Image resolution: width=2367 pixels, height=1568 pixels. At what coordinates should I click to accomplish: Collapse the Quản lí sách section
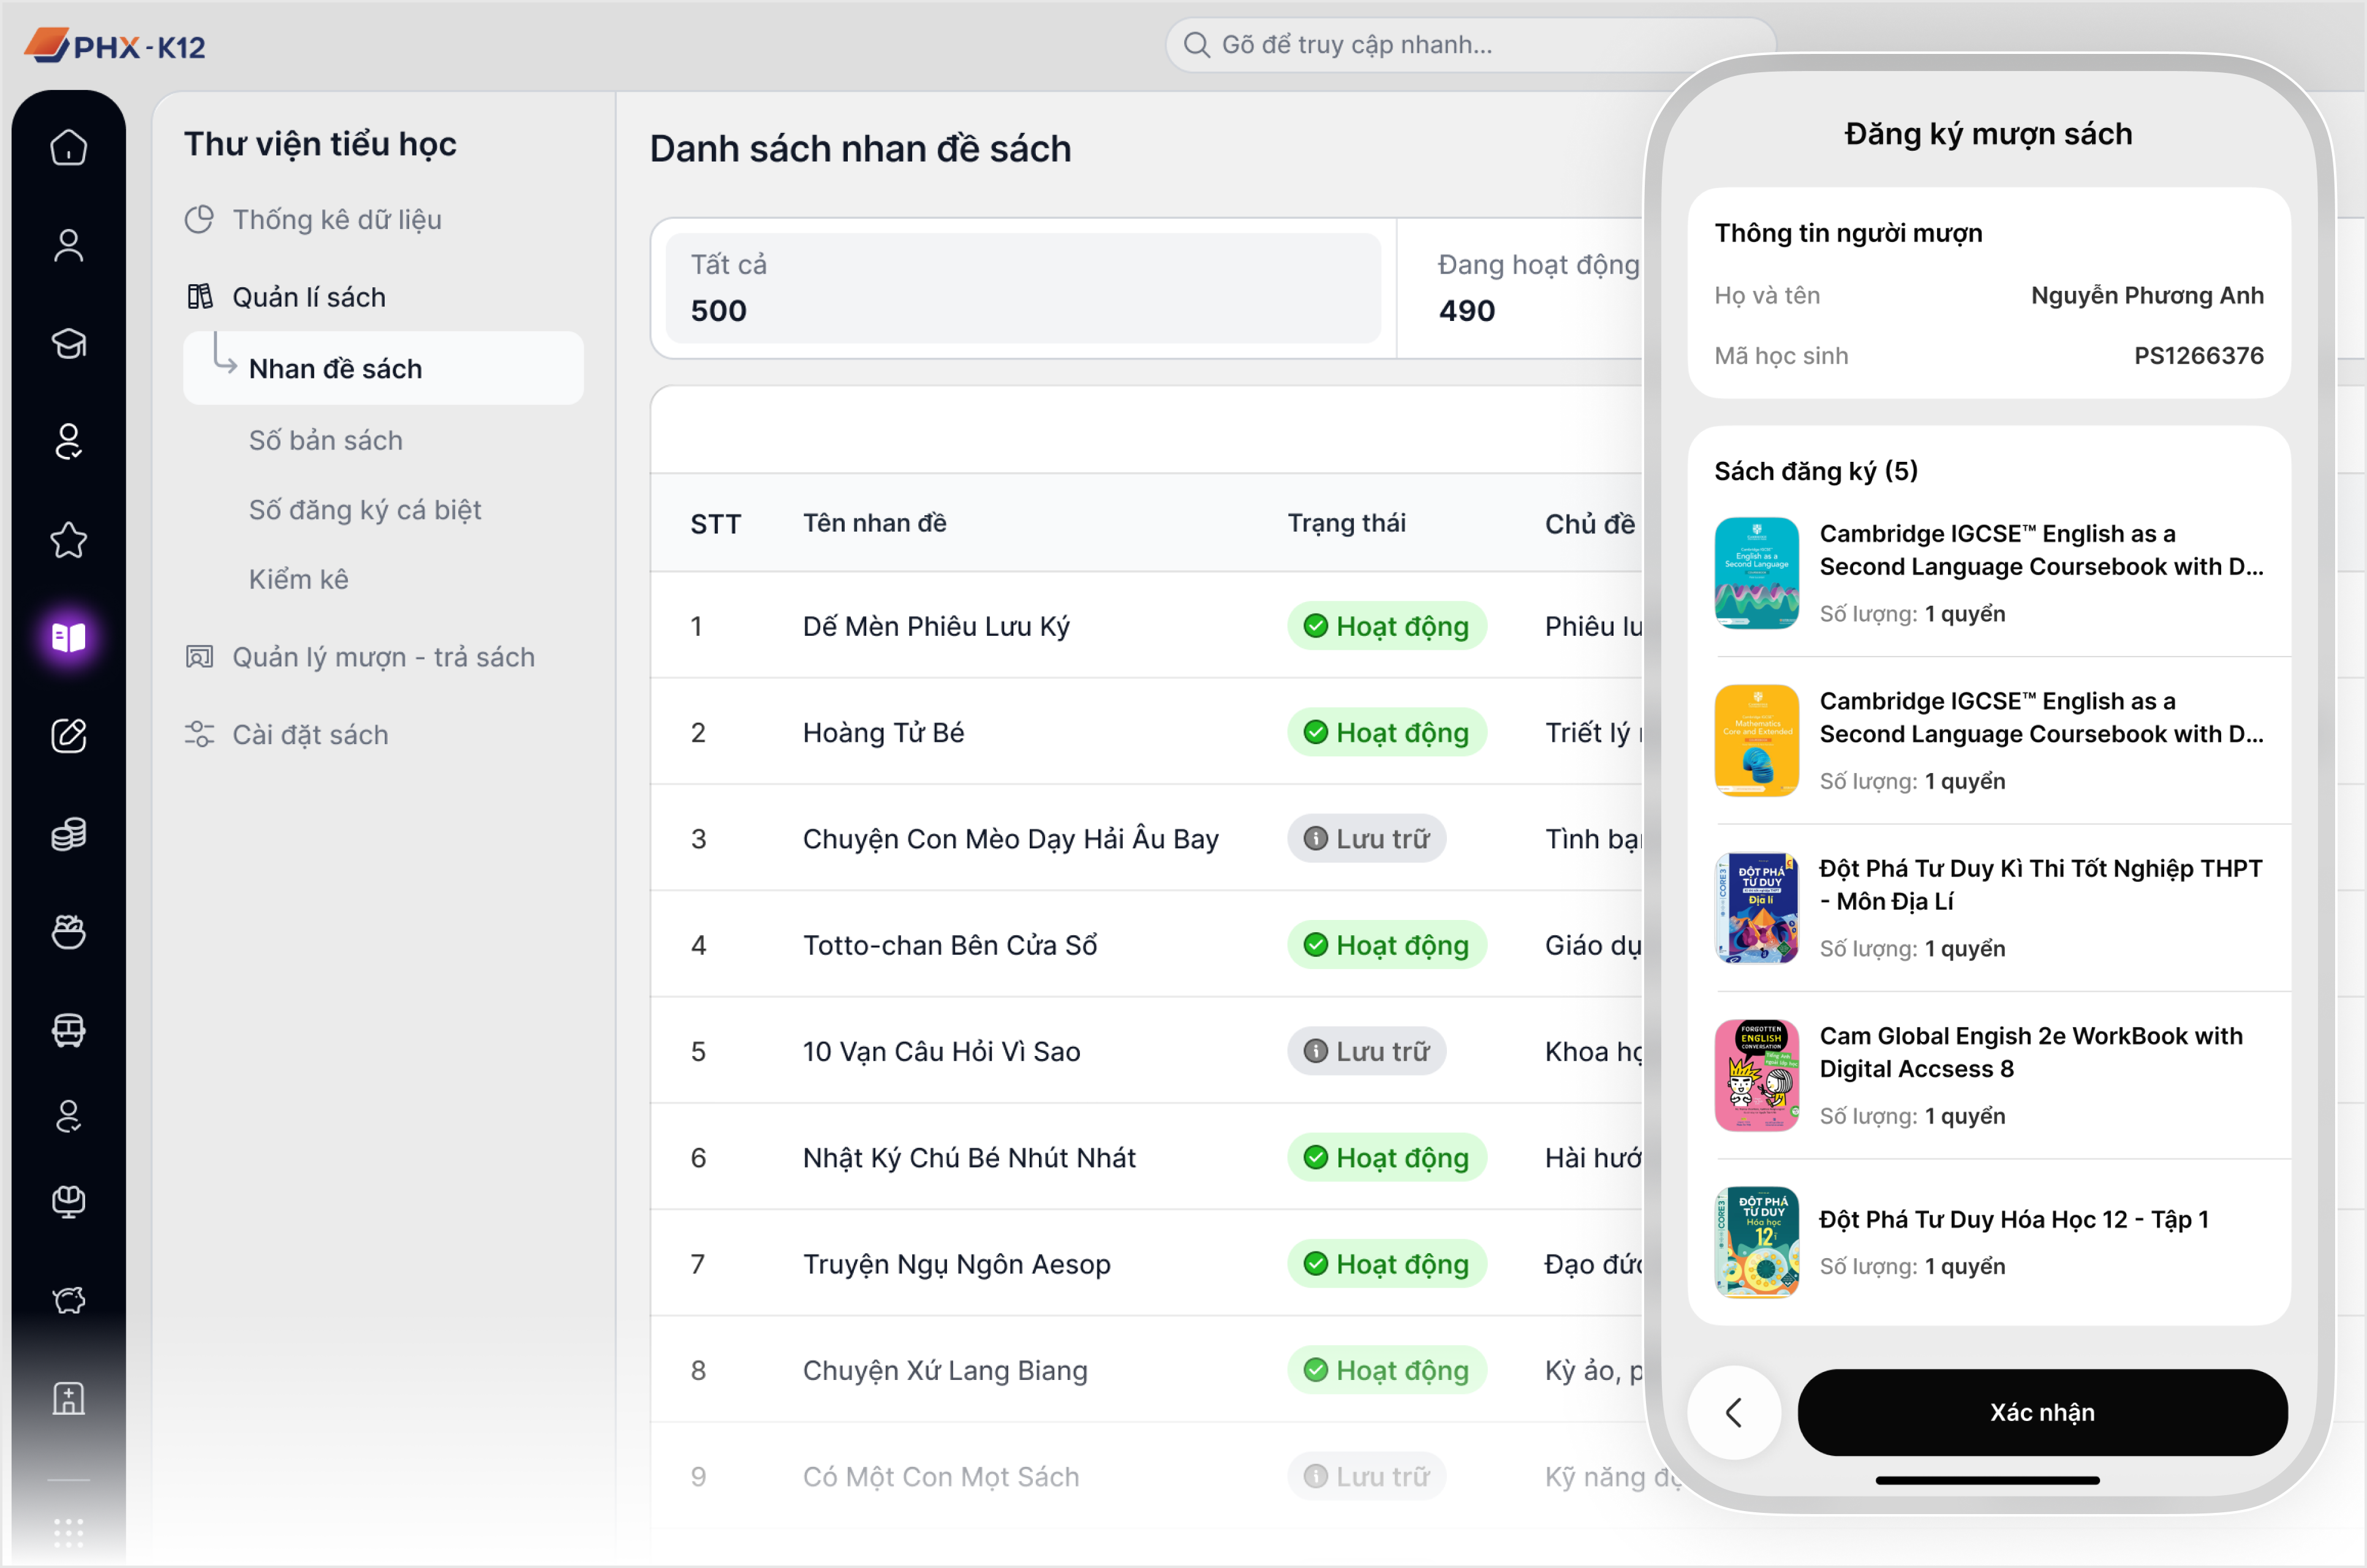click(x=308, y=297)
